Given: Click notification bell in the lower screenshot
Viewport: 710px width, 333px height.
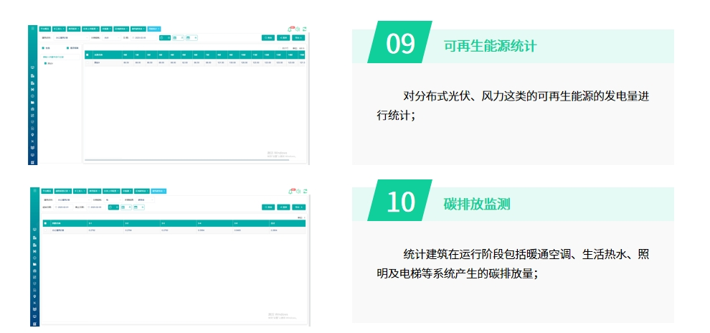Looking at the screenshot, I should tap(291, 191).
